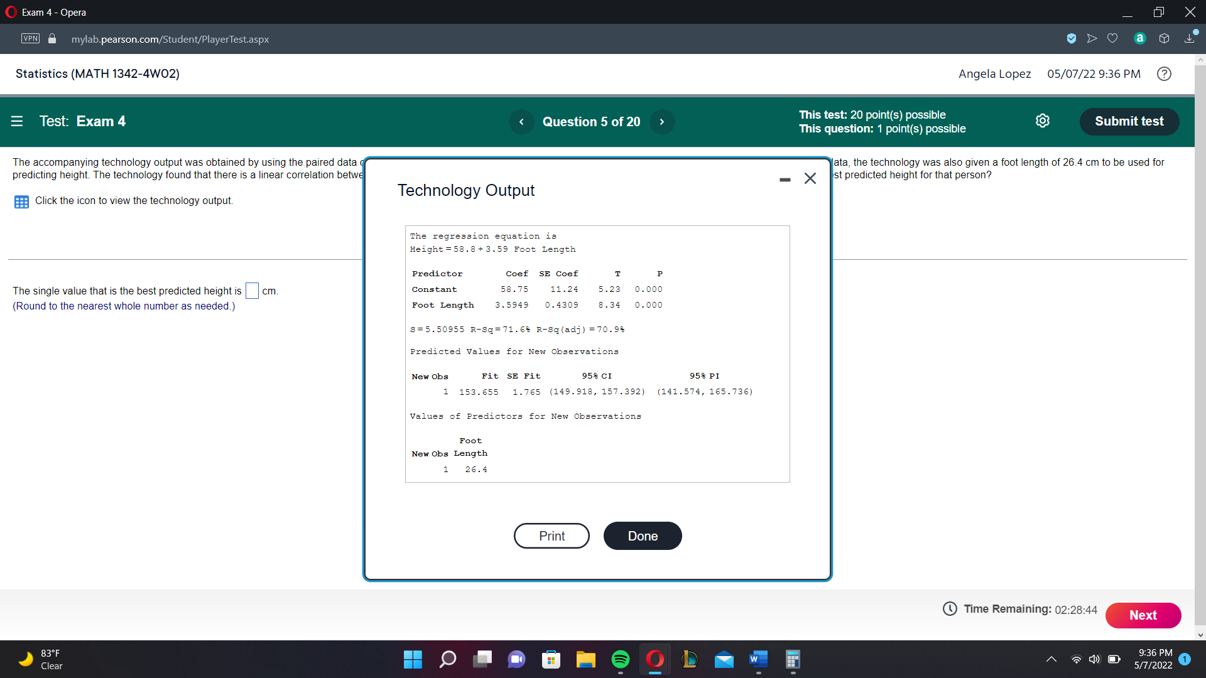Image resolution: width=1206 pixels, height=678 pixels.
Task: Go to the next question arrow
Action: pyautogui.click(x=661, y=122)
